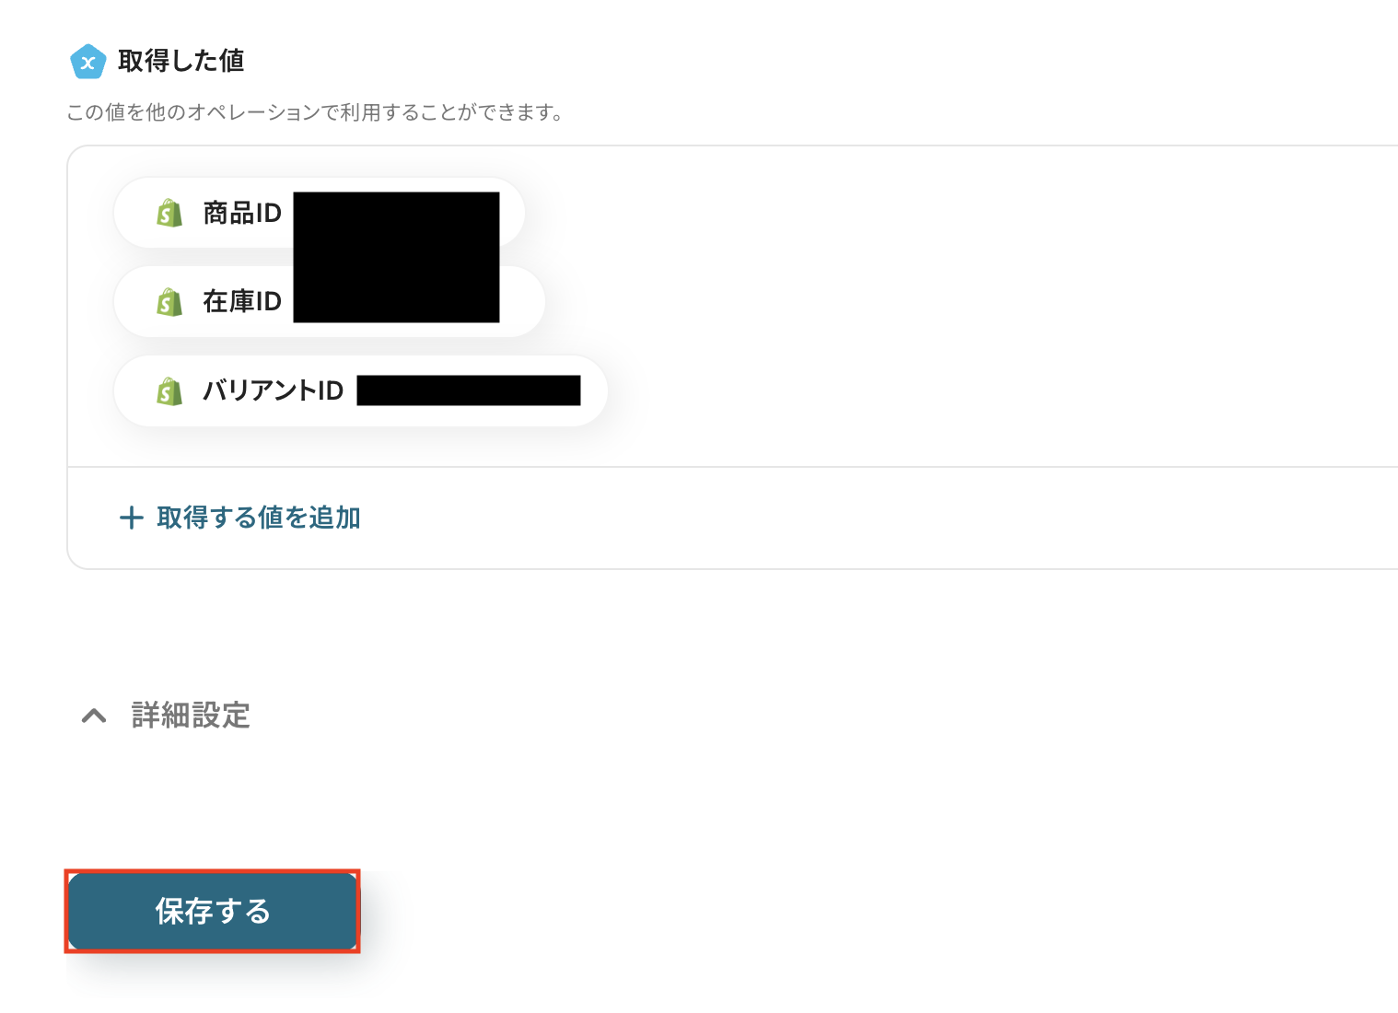
Task: Click the Shopify bag icon in 商品ID chip
Action: [169, 214]
